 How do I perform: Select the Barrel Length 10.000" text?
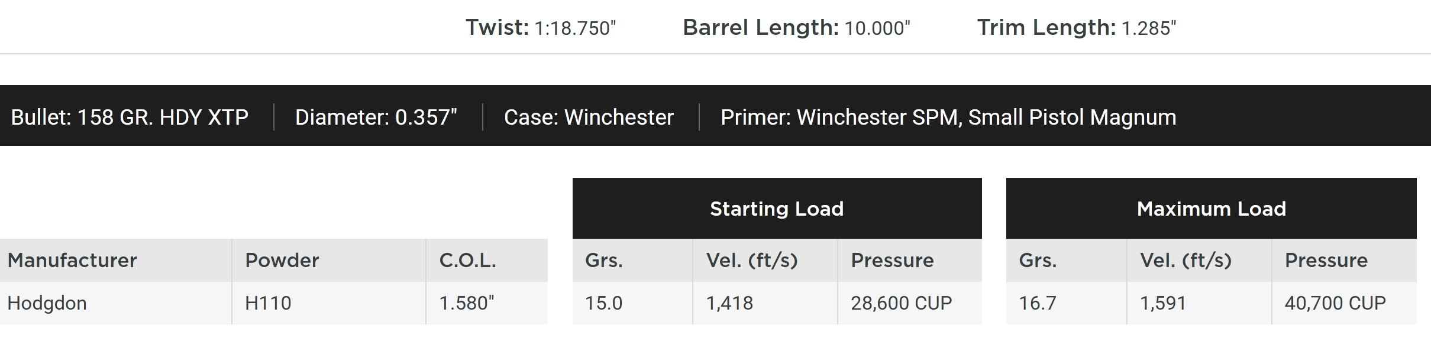coord(796,28)
